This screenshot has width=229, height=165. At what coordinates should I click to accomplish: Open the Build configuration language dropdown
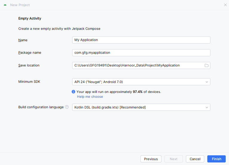[141, 107]
